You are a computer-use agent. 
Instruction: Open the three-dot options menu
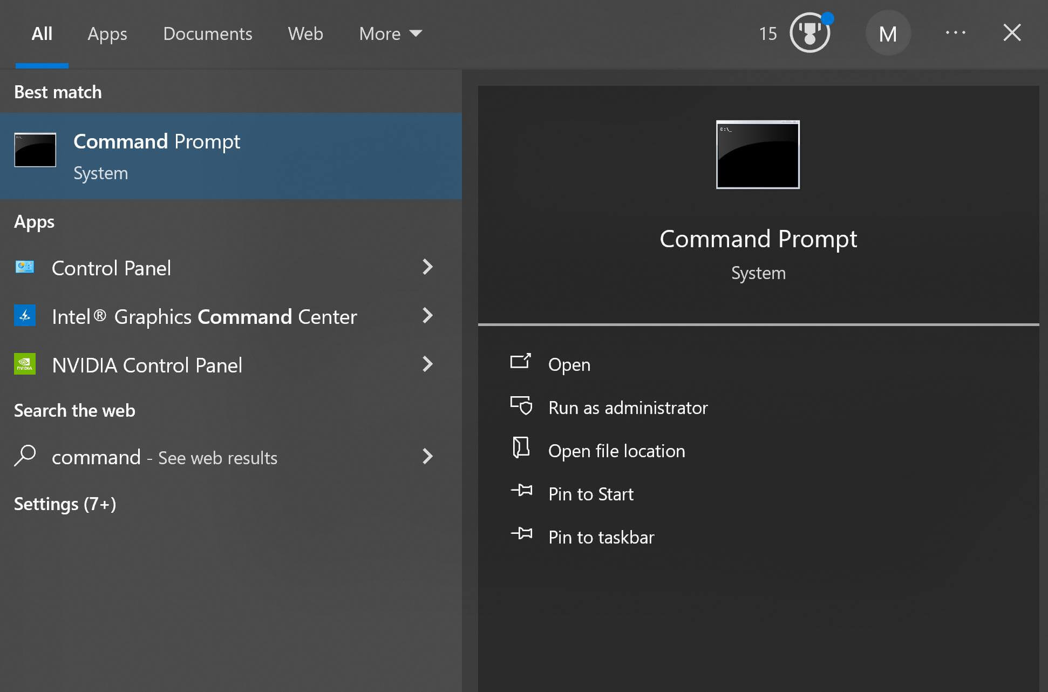coord(955,33)
